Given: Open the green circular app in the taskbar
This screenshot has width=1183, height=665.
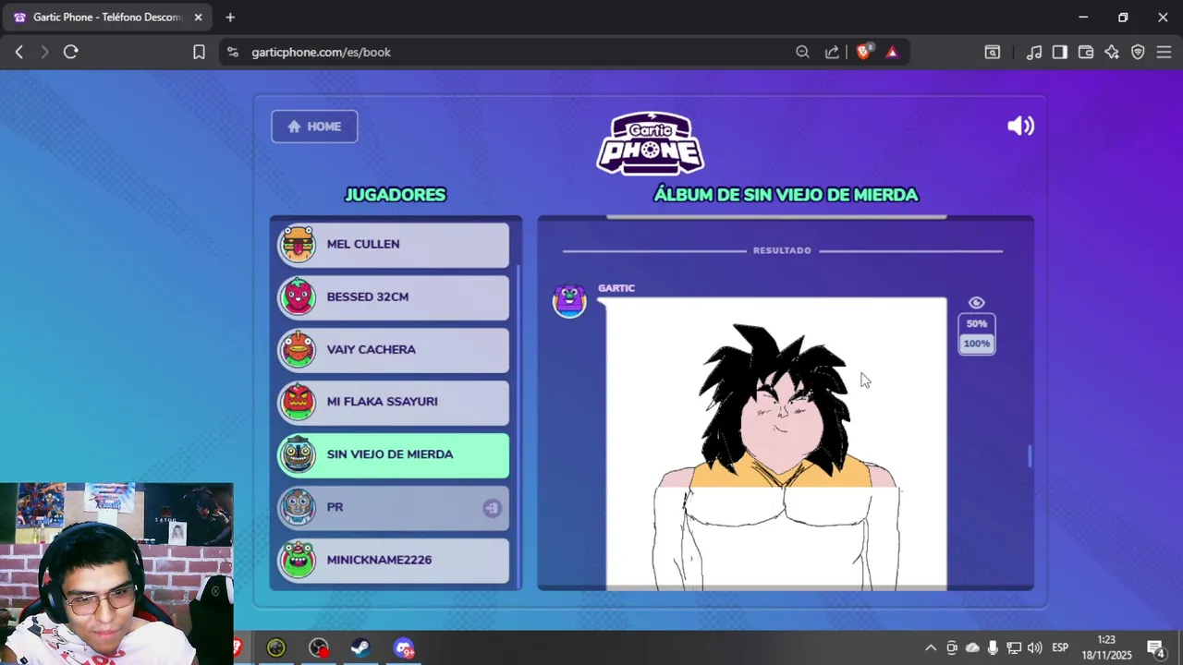Looking at the screenshot, I should point(276,648).
